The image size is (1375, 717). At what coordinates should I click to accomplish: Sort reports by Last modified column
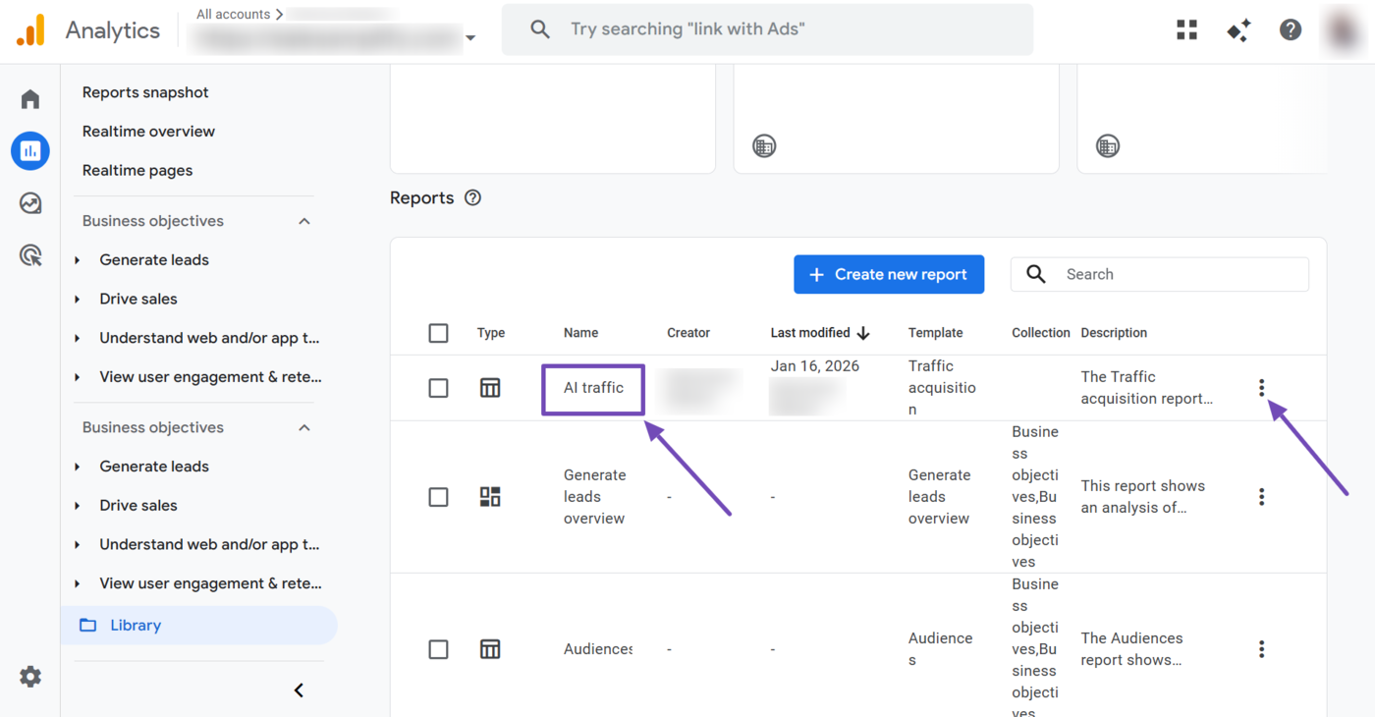click(821, 333)
